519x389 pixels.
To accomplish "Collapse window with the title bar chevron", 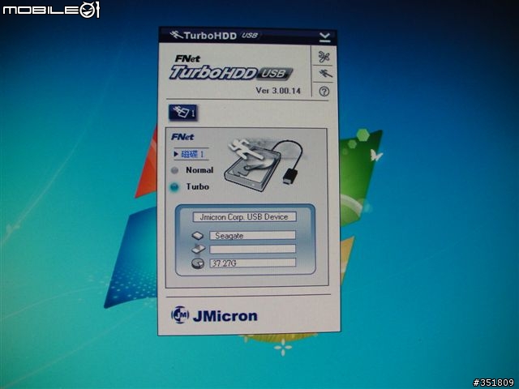I will click(x=325, y=37).
